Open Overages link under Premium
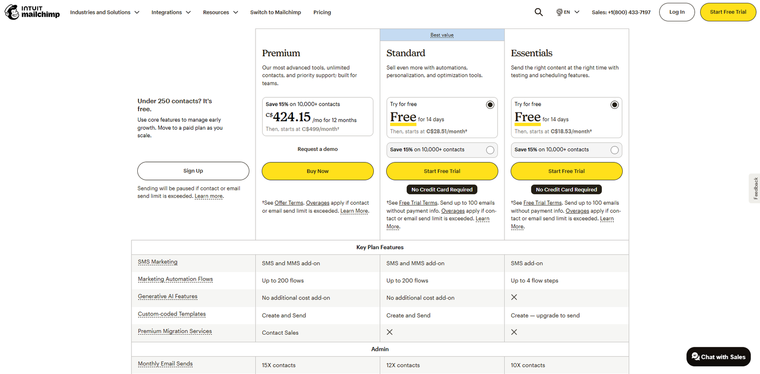This screenshot has height=374, width=760. tap(318, 203)
